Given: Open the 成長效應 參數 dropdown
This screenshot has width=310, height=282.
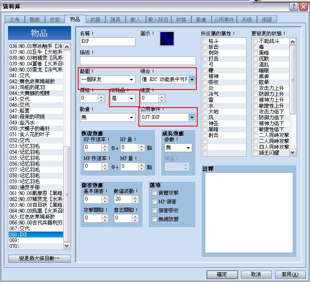Looking at the screenshot, I should (178, 148).
